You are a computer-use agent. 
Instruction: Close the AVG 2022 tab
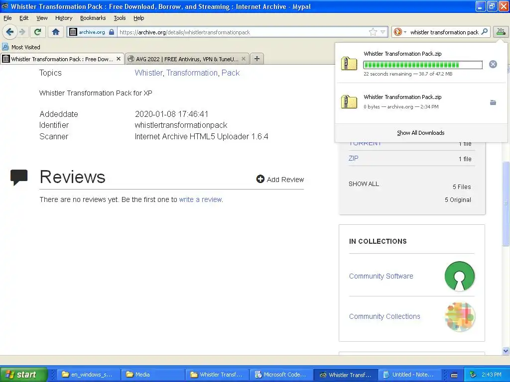click(243, 59)
